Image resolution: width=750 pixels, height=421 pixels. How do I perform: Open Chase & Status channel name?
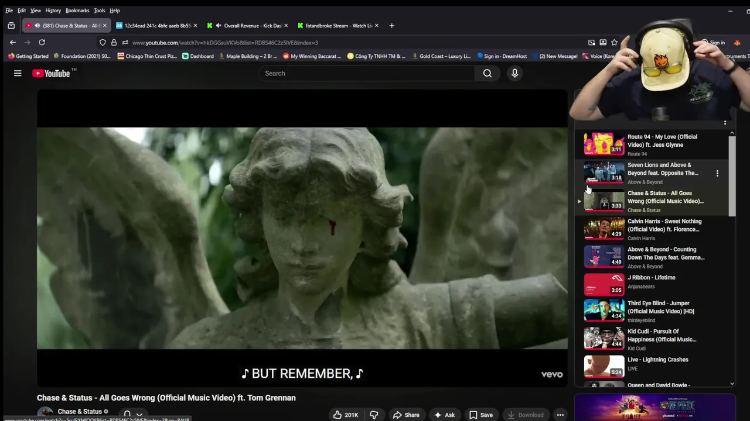coord(80,412)
